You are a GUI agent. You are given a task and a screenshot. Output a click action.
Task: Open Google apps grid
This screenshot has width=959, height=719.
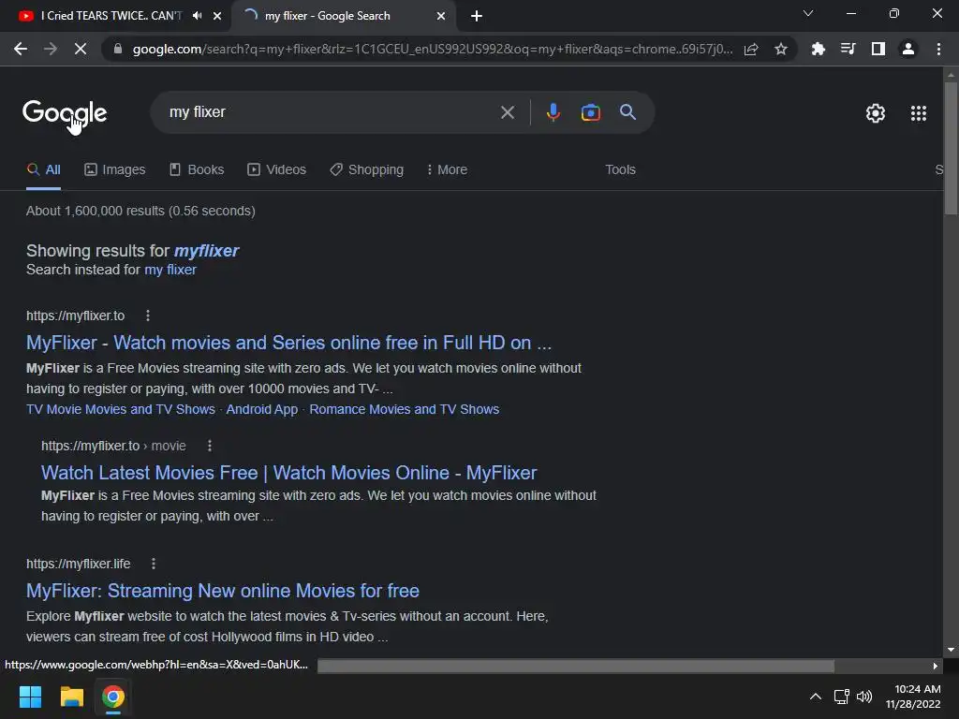918,113
